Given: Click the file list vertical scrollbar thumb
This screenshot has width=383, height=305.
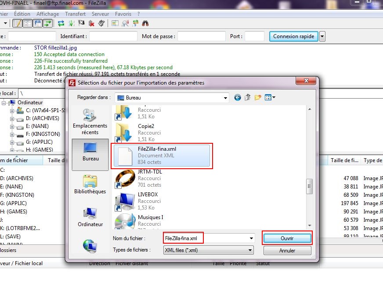Looking at the screenshot, I should (x=309, y=185).
